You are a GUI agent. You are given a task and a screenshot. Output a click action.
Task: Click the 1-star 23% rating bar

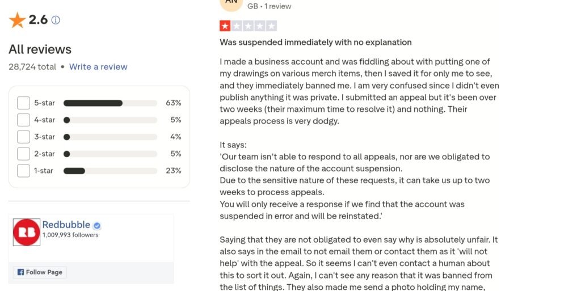tap(110, 171)
